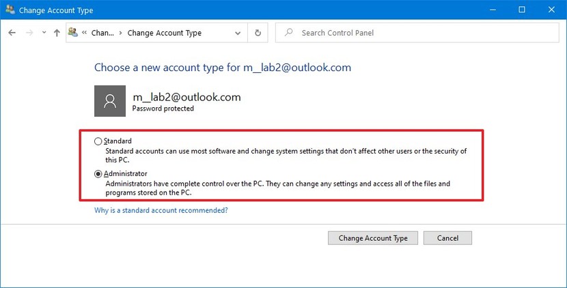
Task: Cancel the account type change
Action: point(447,238)
